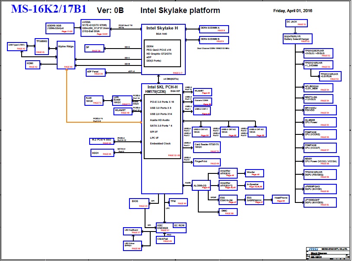This screenshot has width=352, height=261.
Task: Click the M.2 PCIE*4 SSD block
Action: pos(101,141)
